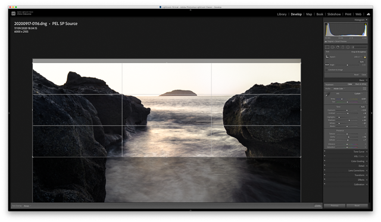Switch to the Book module
Screen dimensions: 381x222
coord(320,14)
